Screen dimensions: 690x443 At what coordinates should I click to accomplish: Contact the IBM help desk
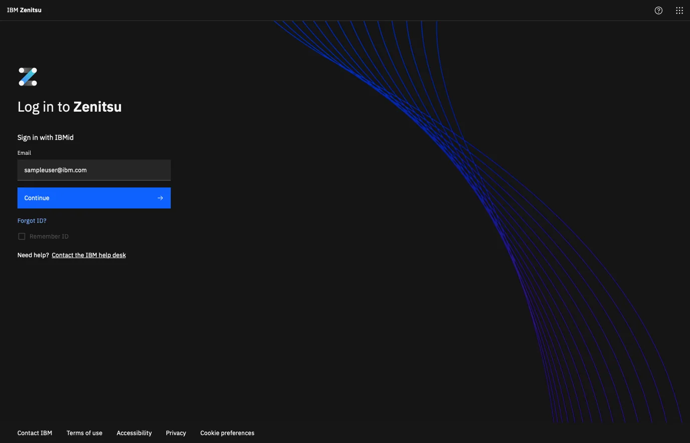[89, 255]
